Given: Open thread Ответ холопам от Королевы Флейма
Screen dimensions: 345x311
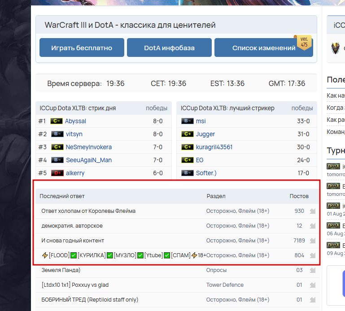Looking at the screenshot, I should 88,211.
